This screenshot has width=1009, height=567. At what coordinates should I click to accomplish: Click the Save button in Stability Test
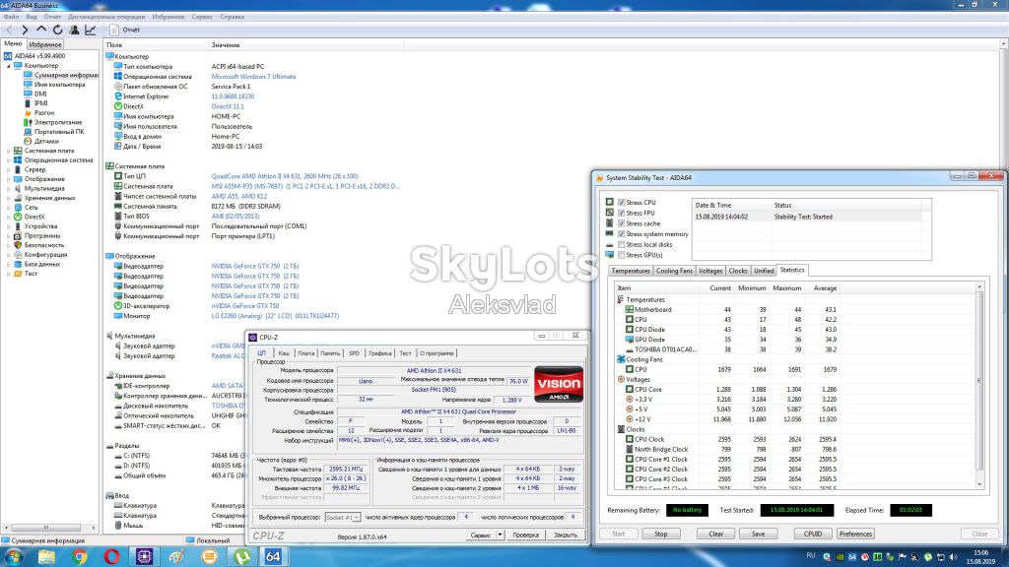tap(758, 534)
